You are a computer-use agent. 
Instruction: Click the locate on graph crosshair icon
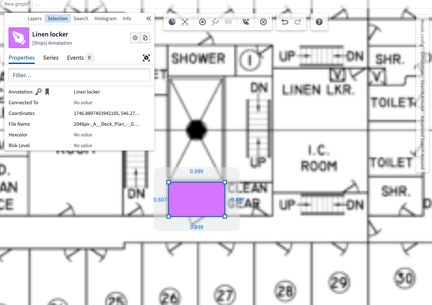135,38
